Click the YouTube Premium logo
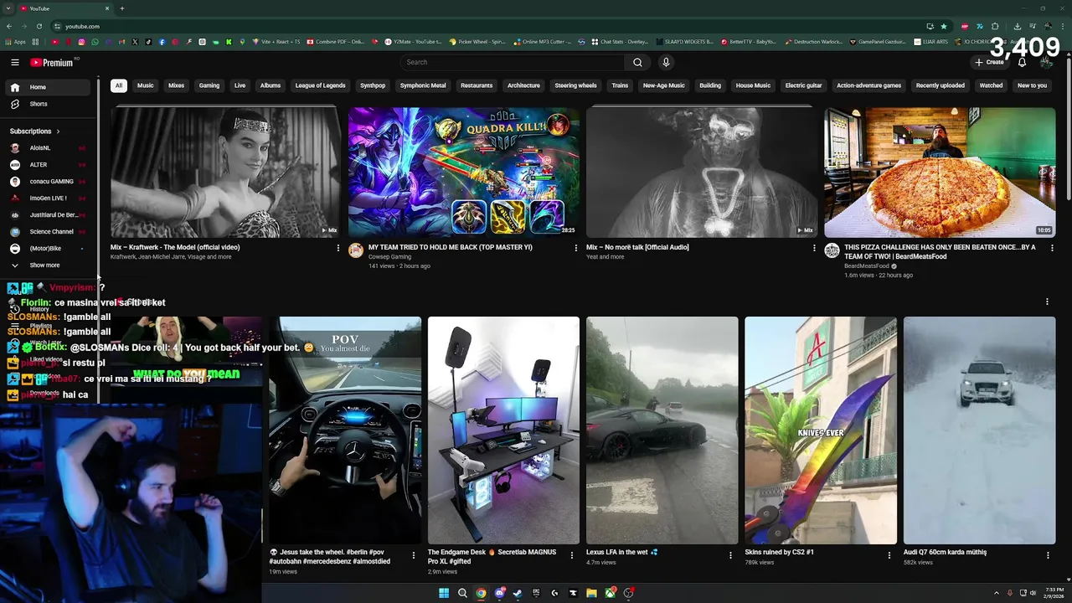Screen dimensions: 1072x603 tap(52, 62)
